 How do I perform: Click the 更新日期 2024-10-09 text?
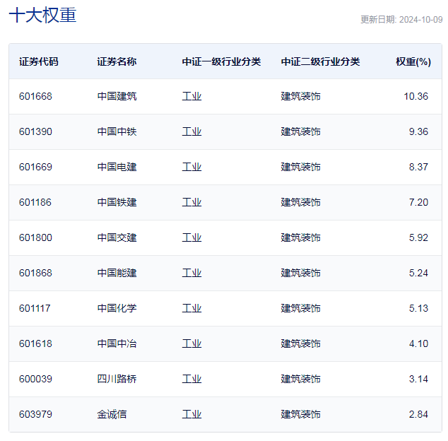401,19
